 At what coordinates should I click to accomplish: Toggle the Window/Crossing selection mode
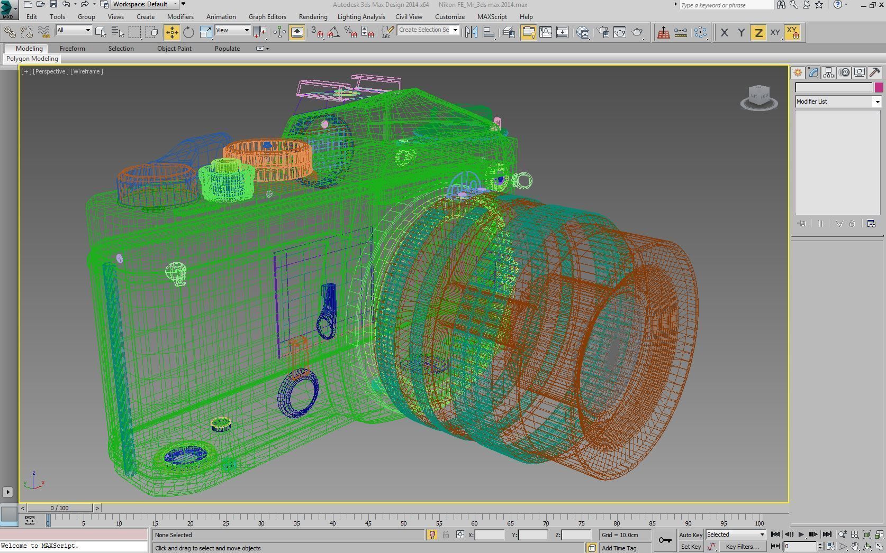(152, 32)
